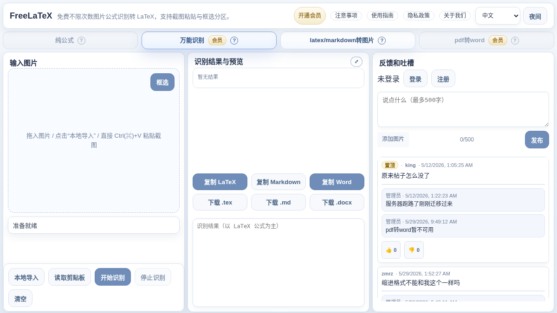
Task: Click 复制 LaTeX button
Action: pyautogui.click(x=220, y=182)
